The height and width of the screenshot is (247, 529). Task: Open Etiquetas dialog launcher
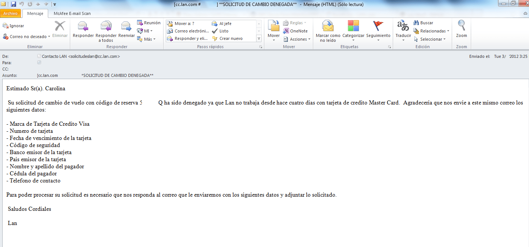click(389, 47)
